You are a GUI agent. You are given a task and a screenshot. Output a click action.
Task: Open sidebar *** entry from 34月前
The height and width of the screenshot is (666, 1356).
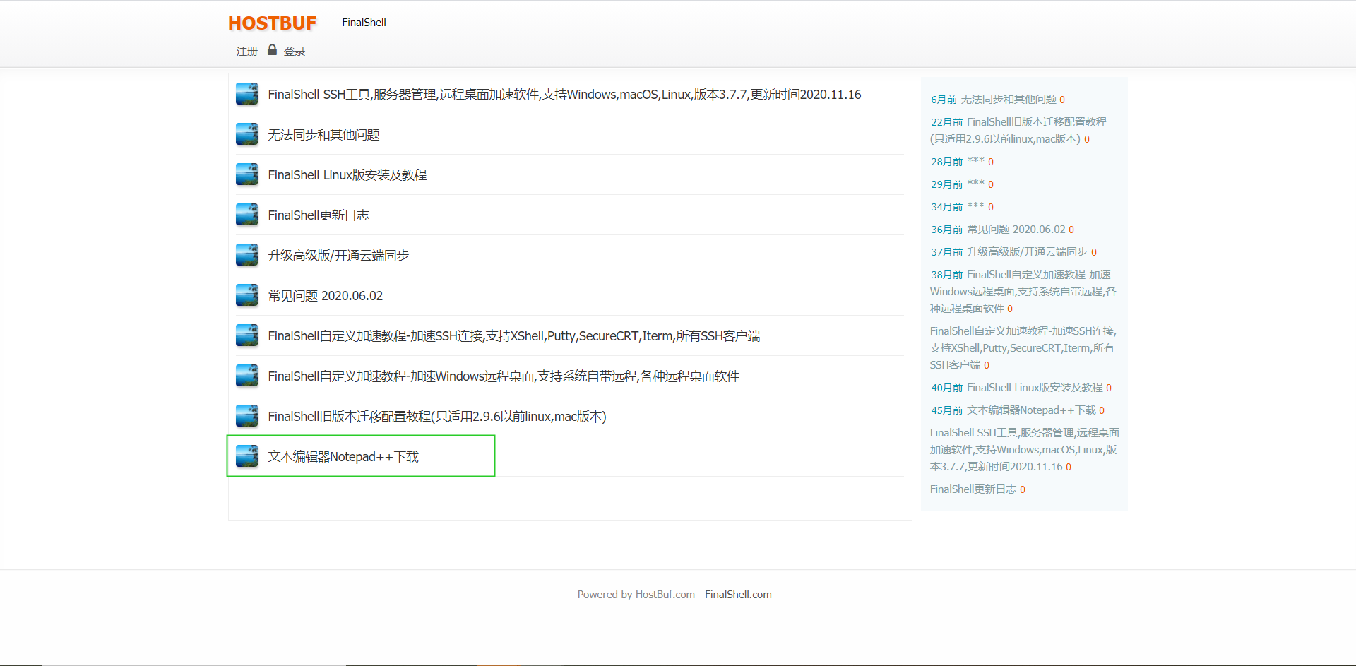tap(976, 207)
